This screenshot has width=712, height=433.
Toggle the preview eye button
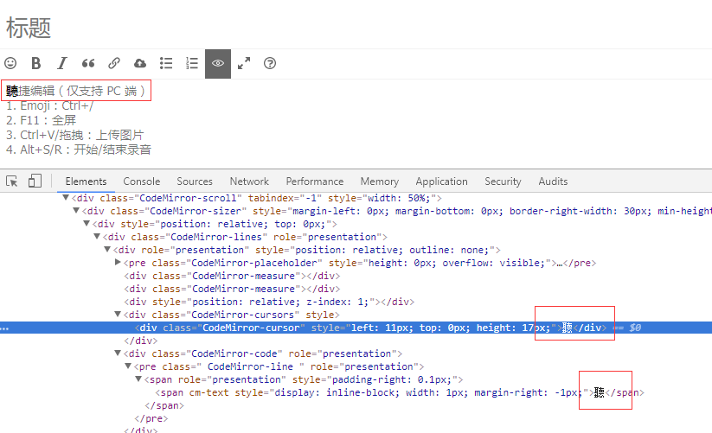pyautogui.click(x=218, y=63)
